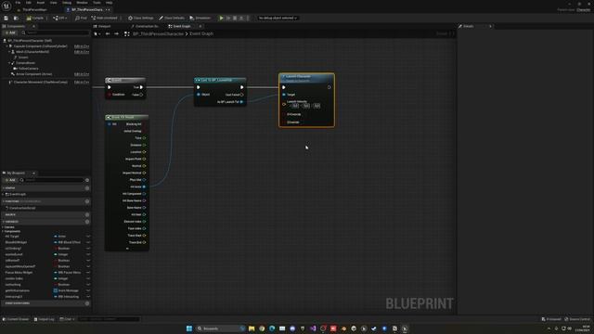Open the Diff dropdown in toolbar
Image resolution: width=594 pixels, height=334 pixels.
coord(60,18)
